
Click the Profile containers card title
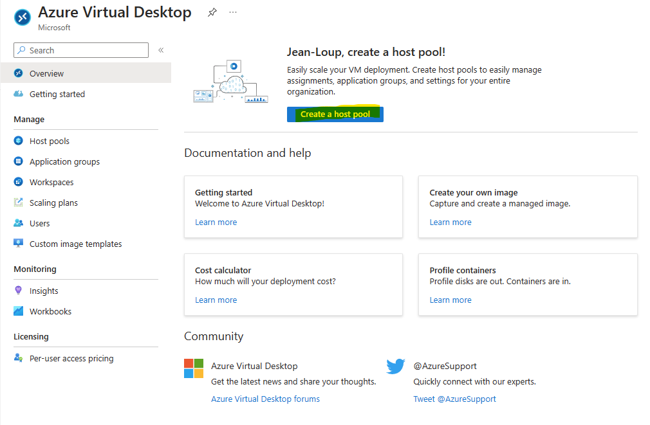[463, 270]
